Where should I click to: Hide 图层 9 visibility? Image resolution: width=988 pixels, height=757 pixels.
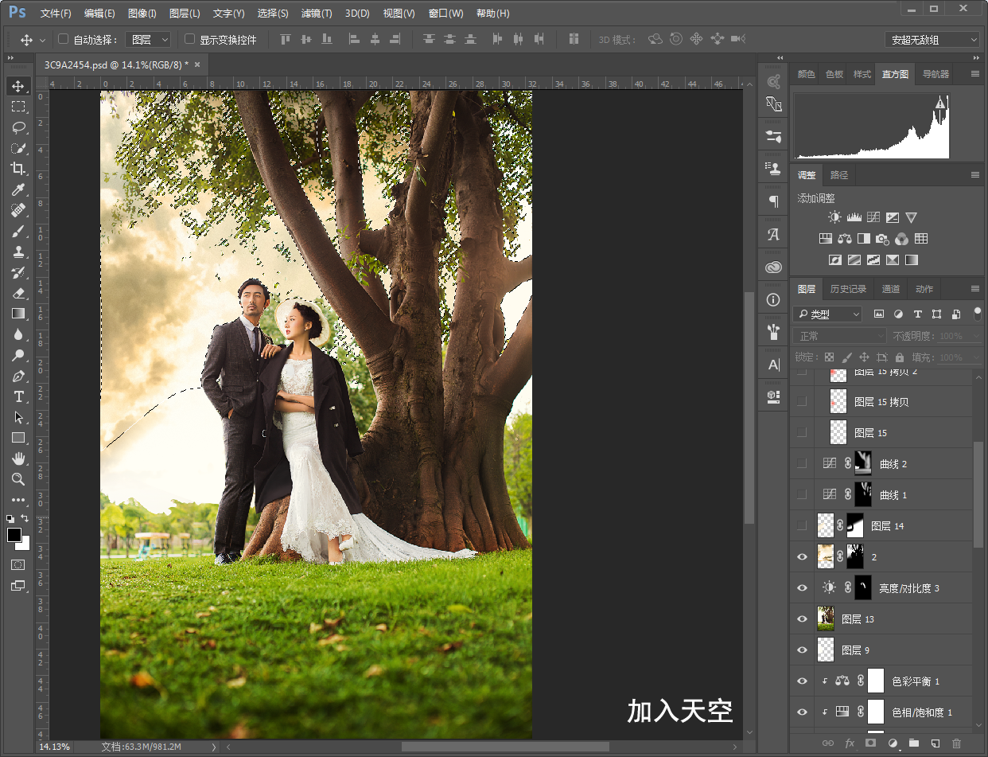pos(802,650)
